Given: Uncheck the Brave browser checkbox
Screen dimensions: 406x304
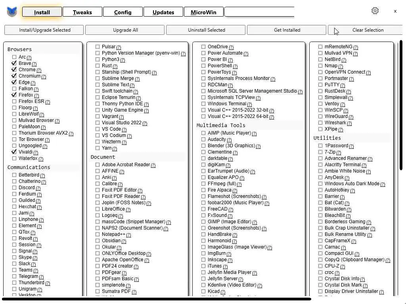Looking at the screenshot, I should pos(14,63).
